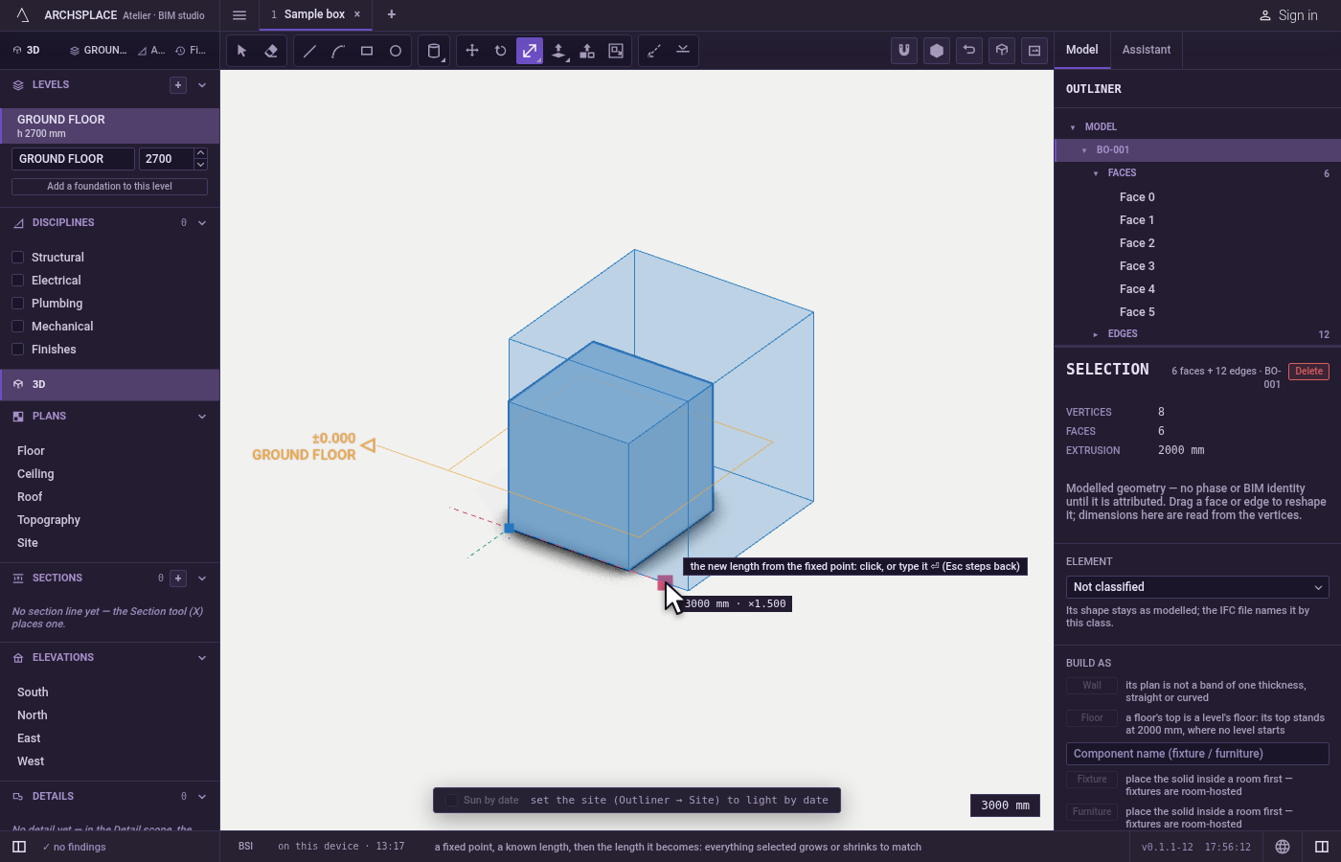Pick the Circle tool

pyautogui.click(x=396, y=51)
